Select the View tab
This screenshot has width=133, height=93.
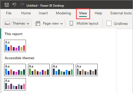[x=83, y=13]
